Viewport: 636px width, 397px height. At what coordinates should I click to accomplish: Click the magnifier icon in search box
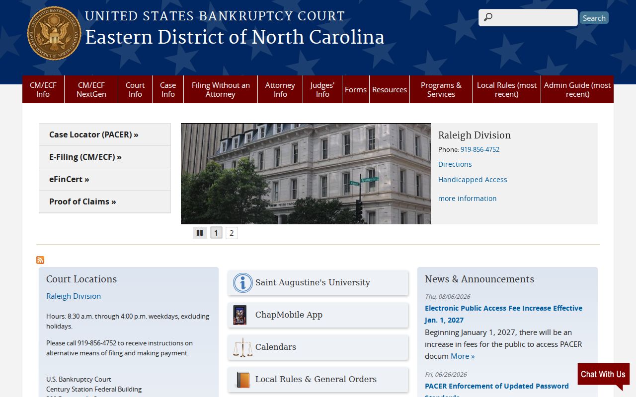488,17
